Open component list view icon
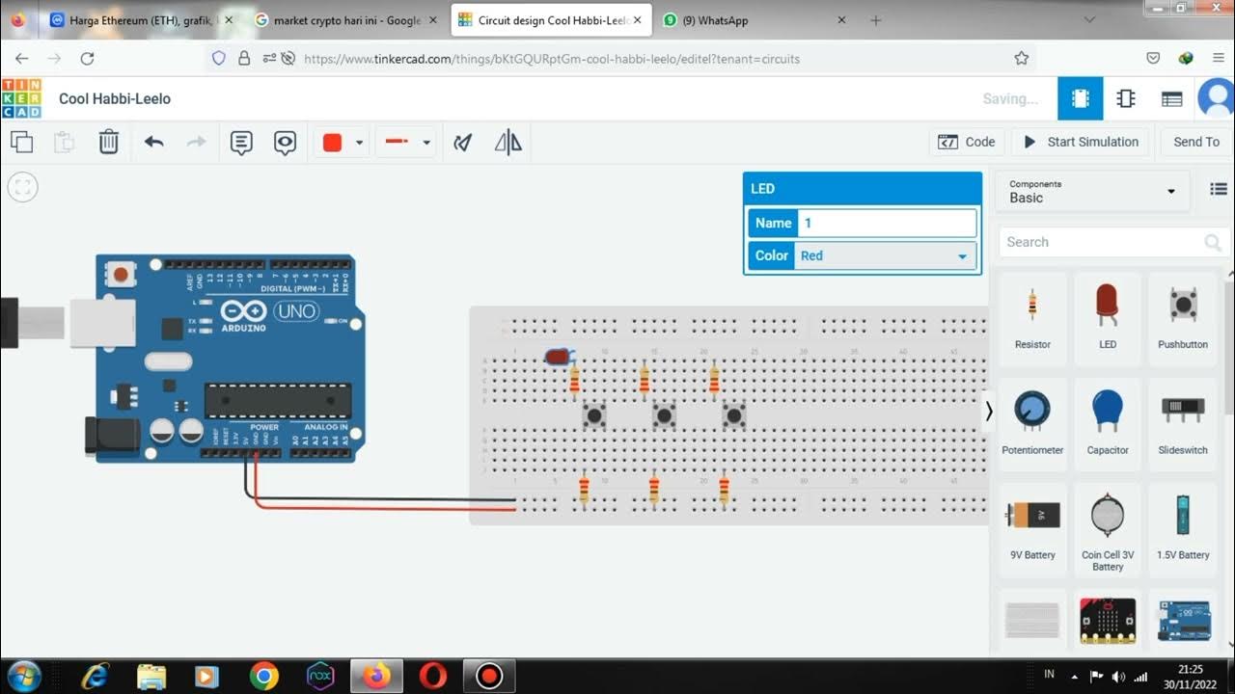Viewport: 1235px width, 694px height. (x=1172, y=98)
